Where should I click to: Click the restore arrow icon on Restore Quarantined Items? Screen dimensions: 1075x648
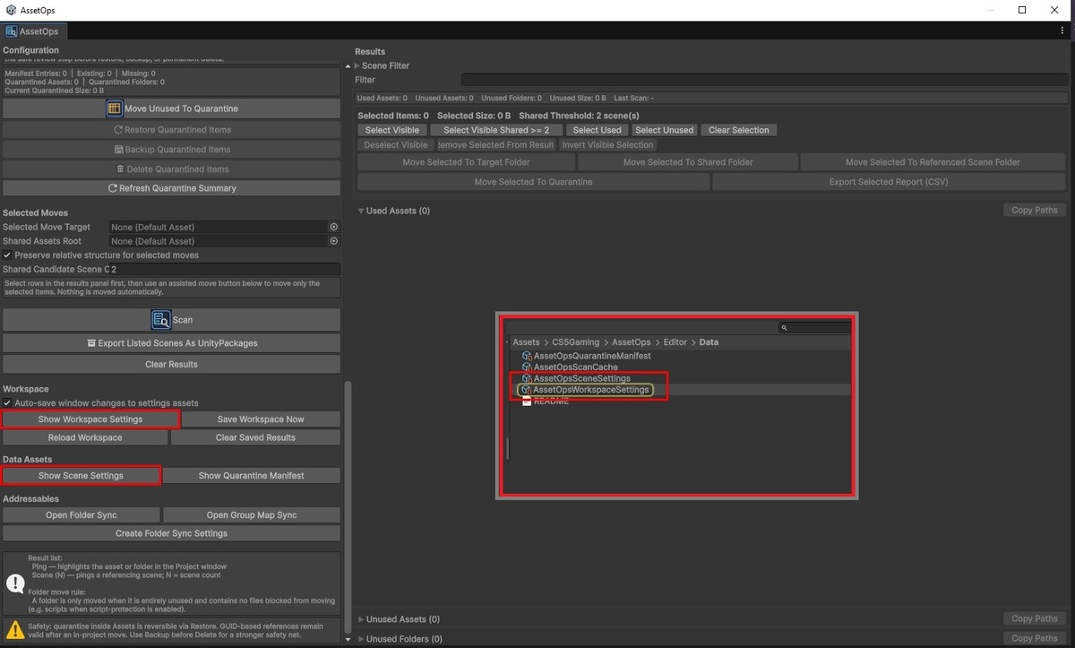coord(118,130)
